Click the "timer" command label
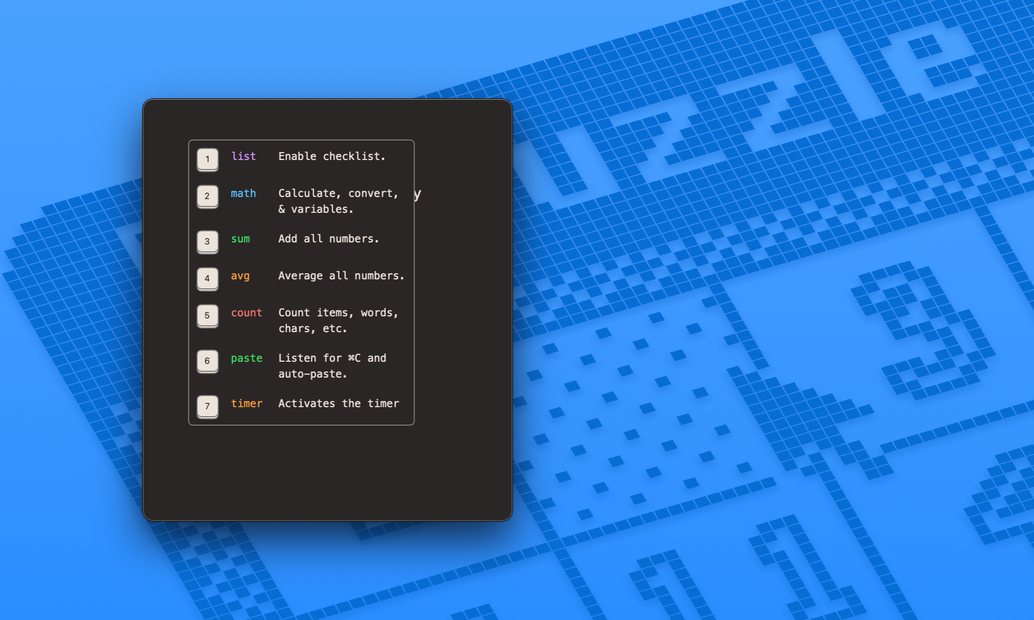This screenshot has height=620, width=1034. (x=246, y=403)
